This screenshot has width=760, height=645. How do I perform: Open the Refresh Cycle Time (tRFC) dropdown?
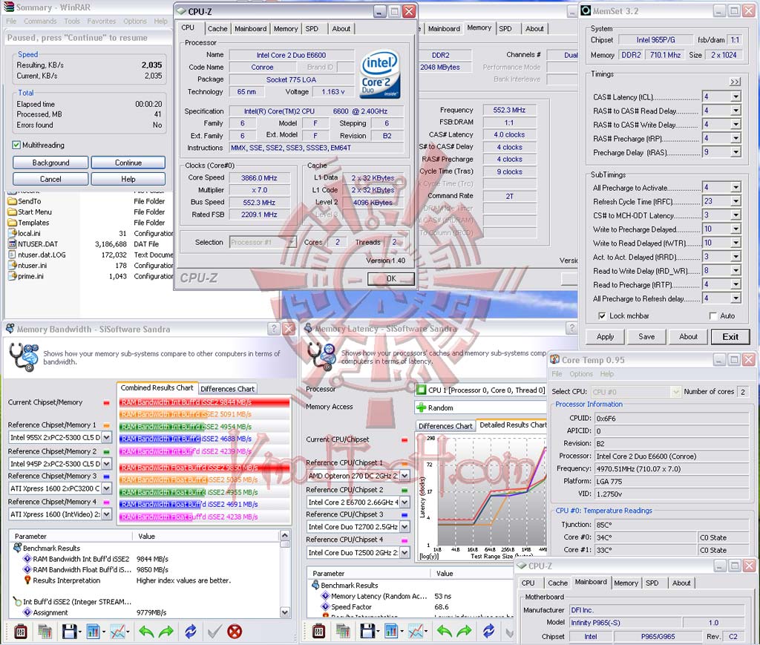click(x=736, y=201)
